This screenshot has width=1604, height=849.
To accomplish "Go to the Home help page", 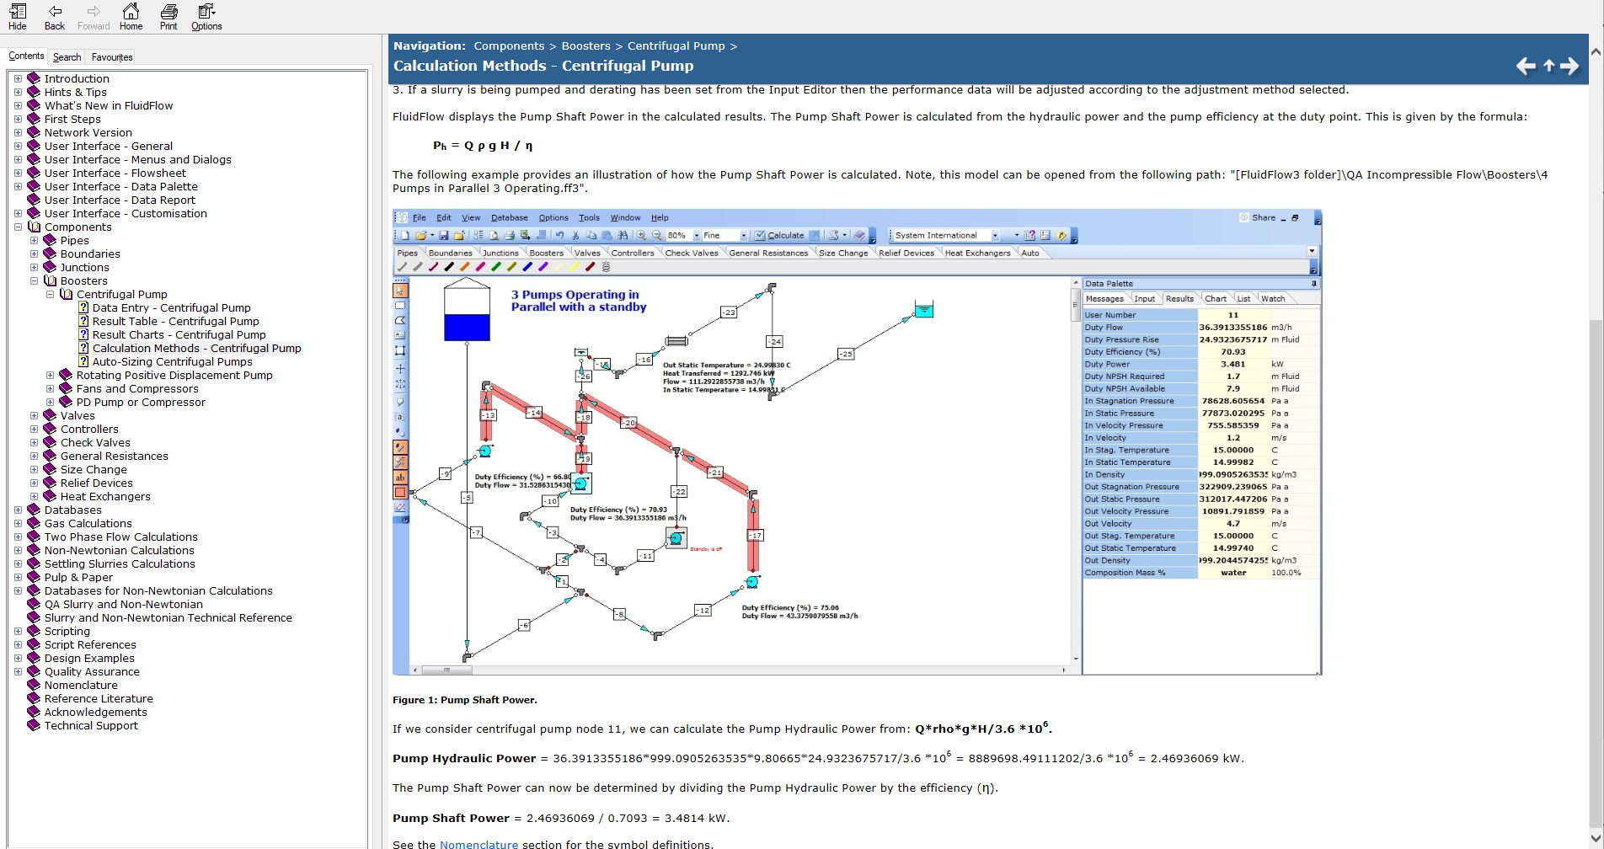I will point(131,17).
